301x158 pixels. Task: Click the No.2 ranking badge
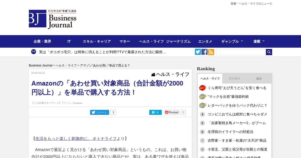point(202,97)
